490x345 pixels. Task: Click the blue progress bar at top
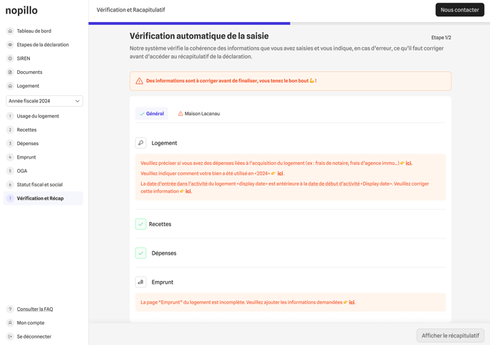pyautogui.click(x=189, y=23)
